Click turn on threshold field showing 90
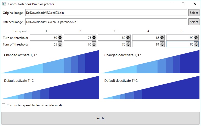This screenshot has width=201, height=126. (180, 38)
